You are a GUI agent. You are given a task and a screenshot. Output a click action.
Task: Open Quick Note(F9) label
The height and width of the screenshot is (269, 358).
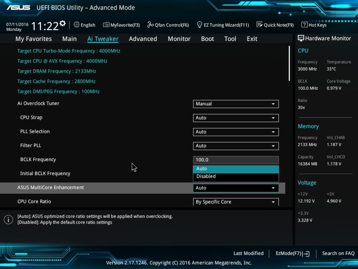pos(279,25)
